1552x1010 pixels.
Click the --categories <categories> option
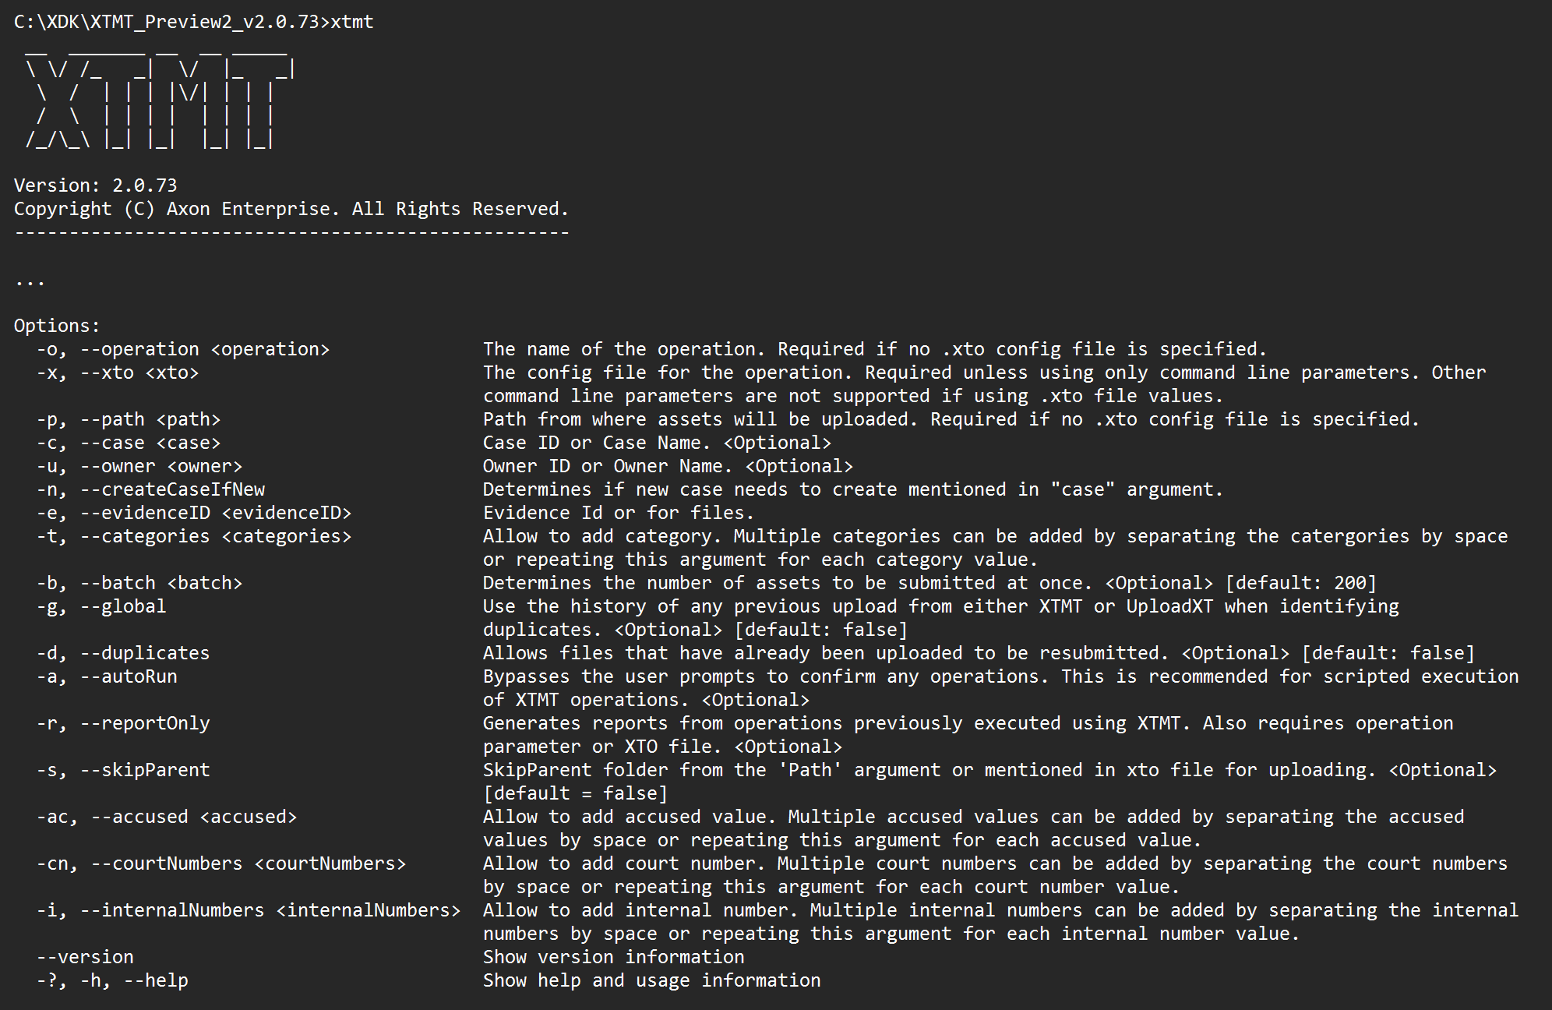pyautogui.click(x=216, y=536)
